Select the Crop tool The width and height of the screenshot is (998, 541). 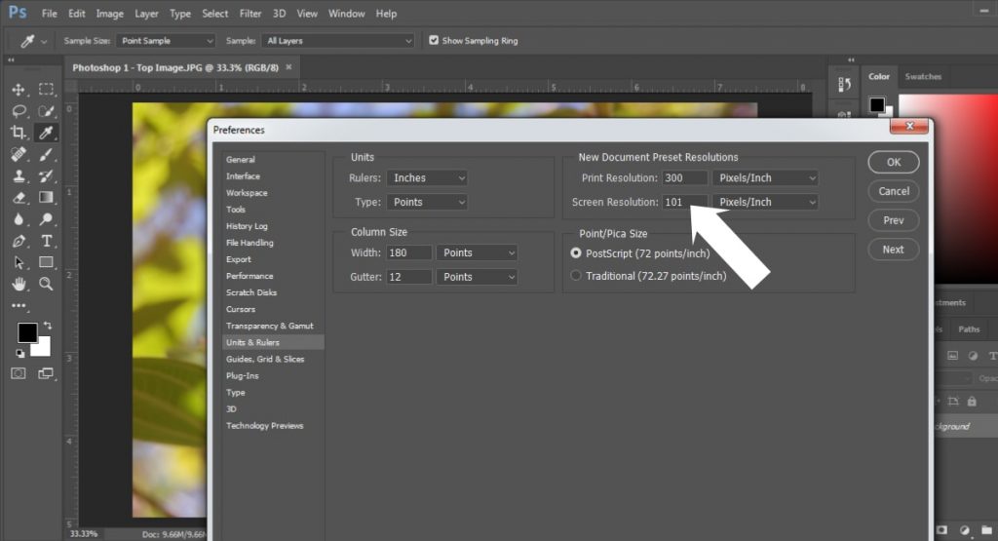[x=19, y=133]
